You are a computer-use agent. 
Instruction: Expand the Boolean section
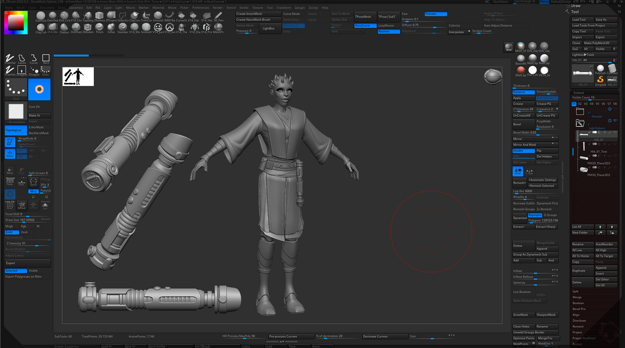578,303
